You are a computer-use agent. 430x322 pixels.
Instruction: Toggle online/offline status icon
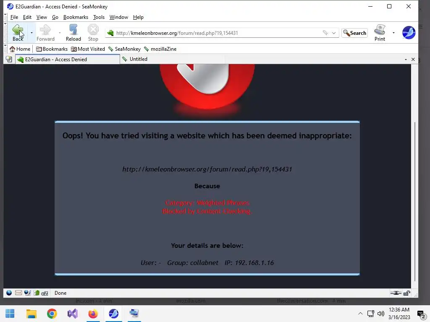coord(396,293)
